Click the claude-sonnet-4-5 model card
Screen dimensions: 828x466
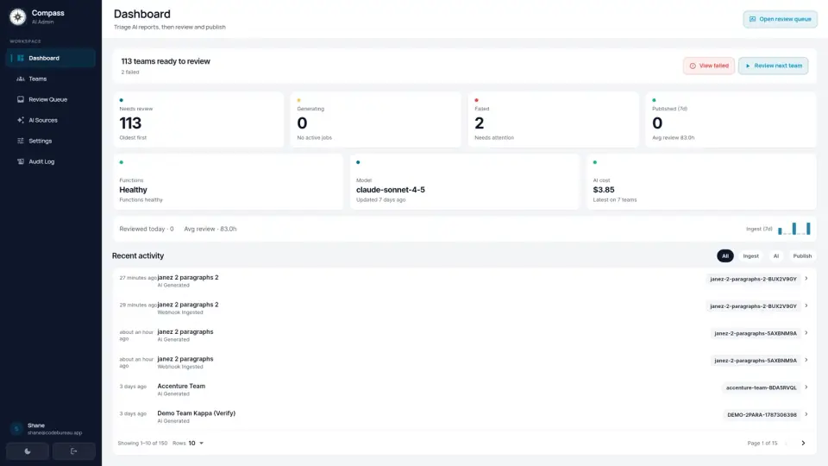[x=465, y=182]
